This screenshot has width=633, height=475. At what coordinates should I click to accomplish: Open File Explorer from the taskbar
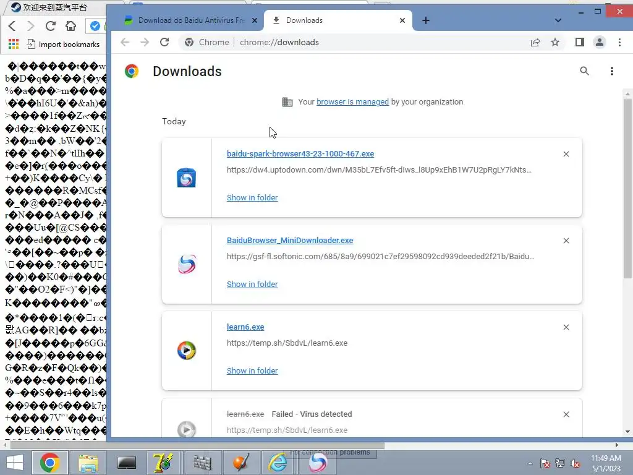tap(88, 463)
